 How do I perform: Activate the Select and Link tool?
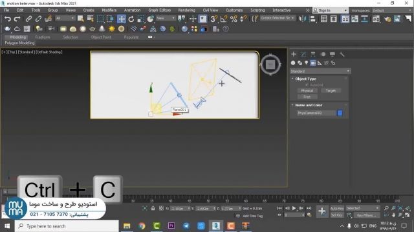point(28,19)
